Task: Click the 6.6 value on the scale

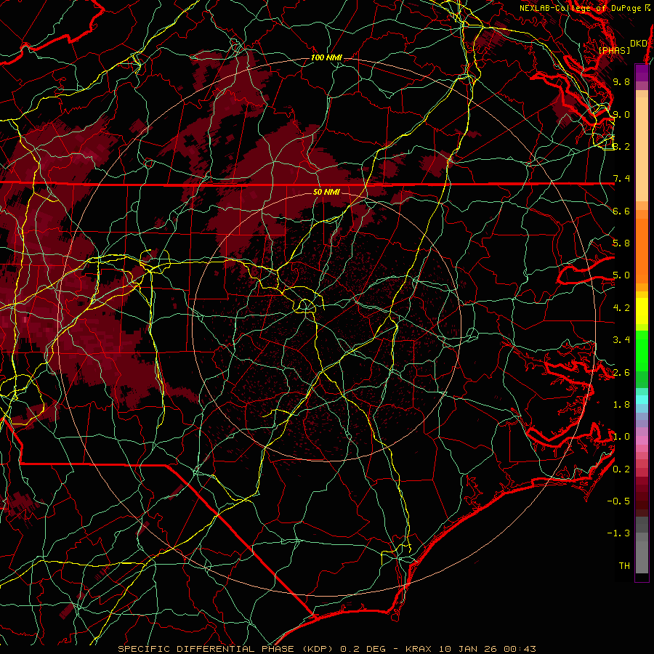Action: pyautogui.click(x=621, y=211)
